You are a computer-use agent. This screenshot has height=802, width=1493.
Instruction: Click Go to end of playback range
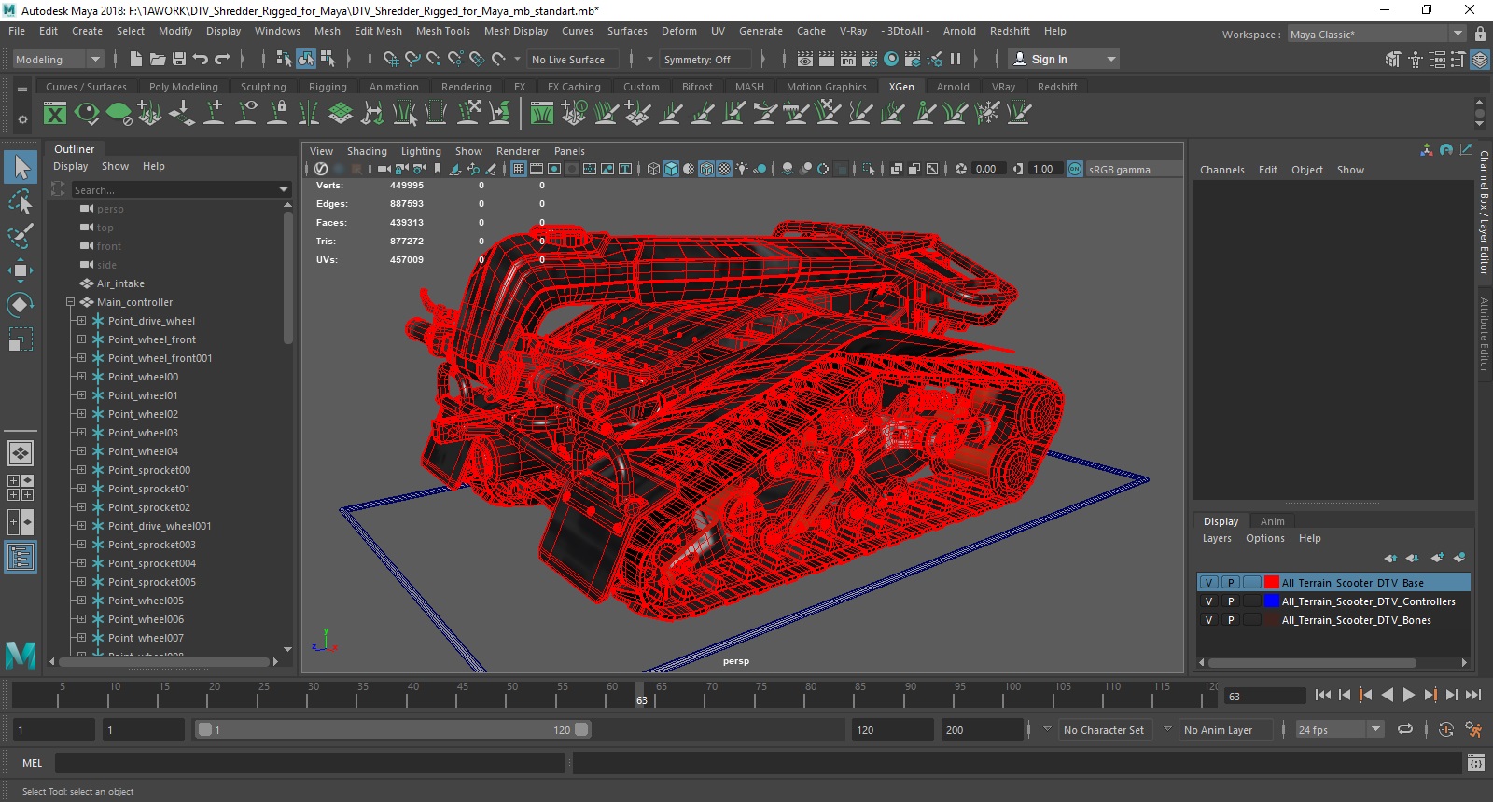tap(1473, 695)
